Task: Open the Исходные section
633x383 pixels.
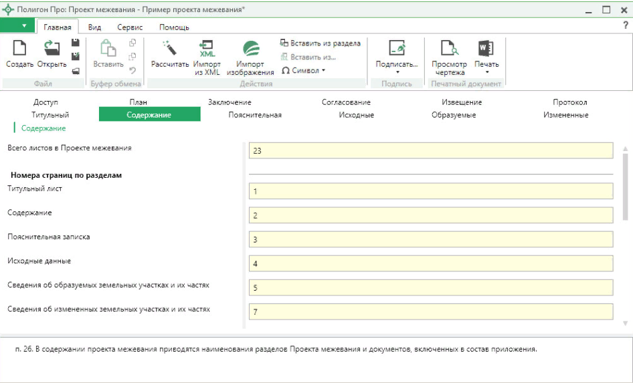Action: coord(356,115)
